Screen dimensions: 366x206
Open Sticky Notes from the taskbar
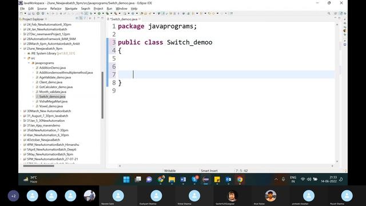(x=217, y=179)
